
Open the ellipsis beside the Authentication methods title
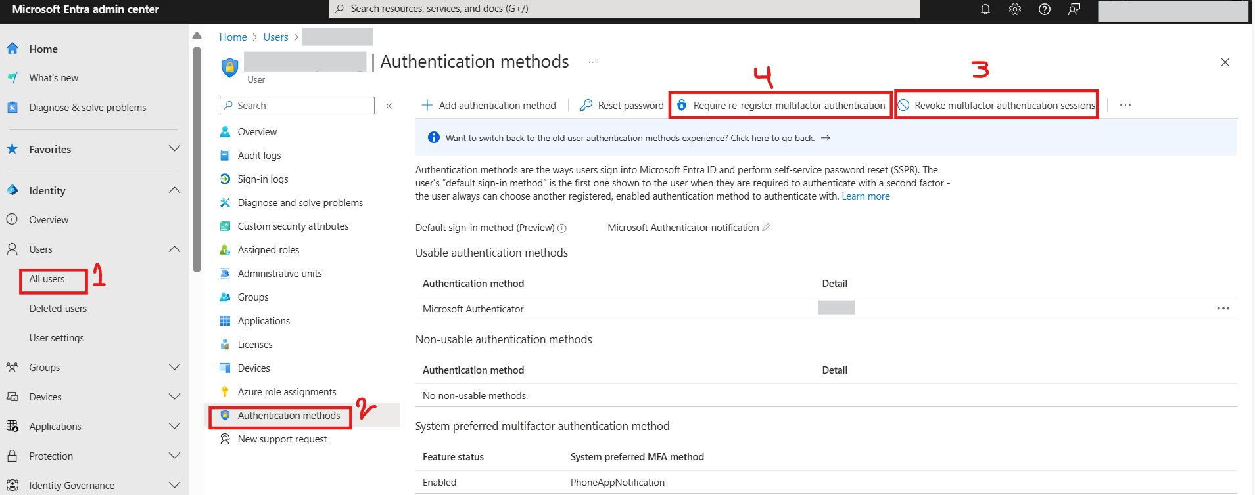coord(593,62)
